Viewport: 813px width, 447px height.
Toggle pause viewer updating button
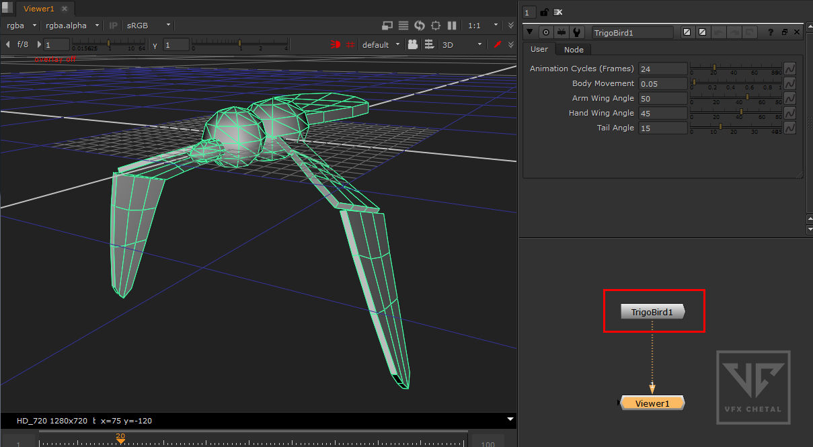[x=452, y=26]
